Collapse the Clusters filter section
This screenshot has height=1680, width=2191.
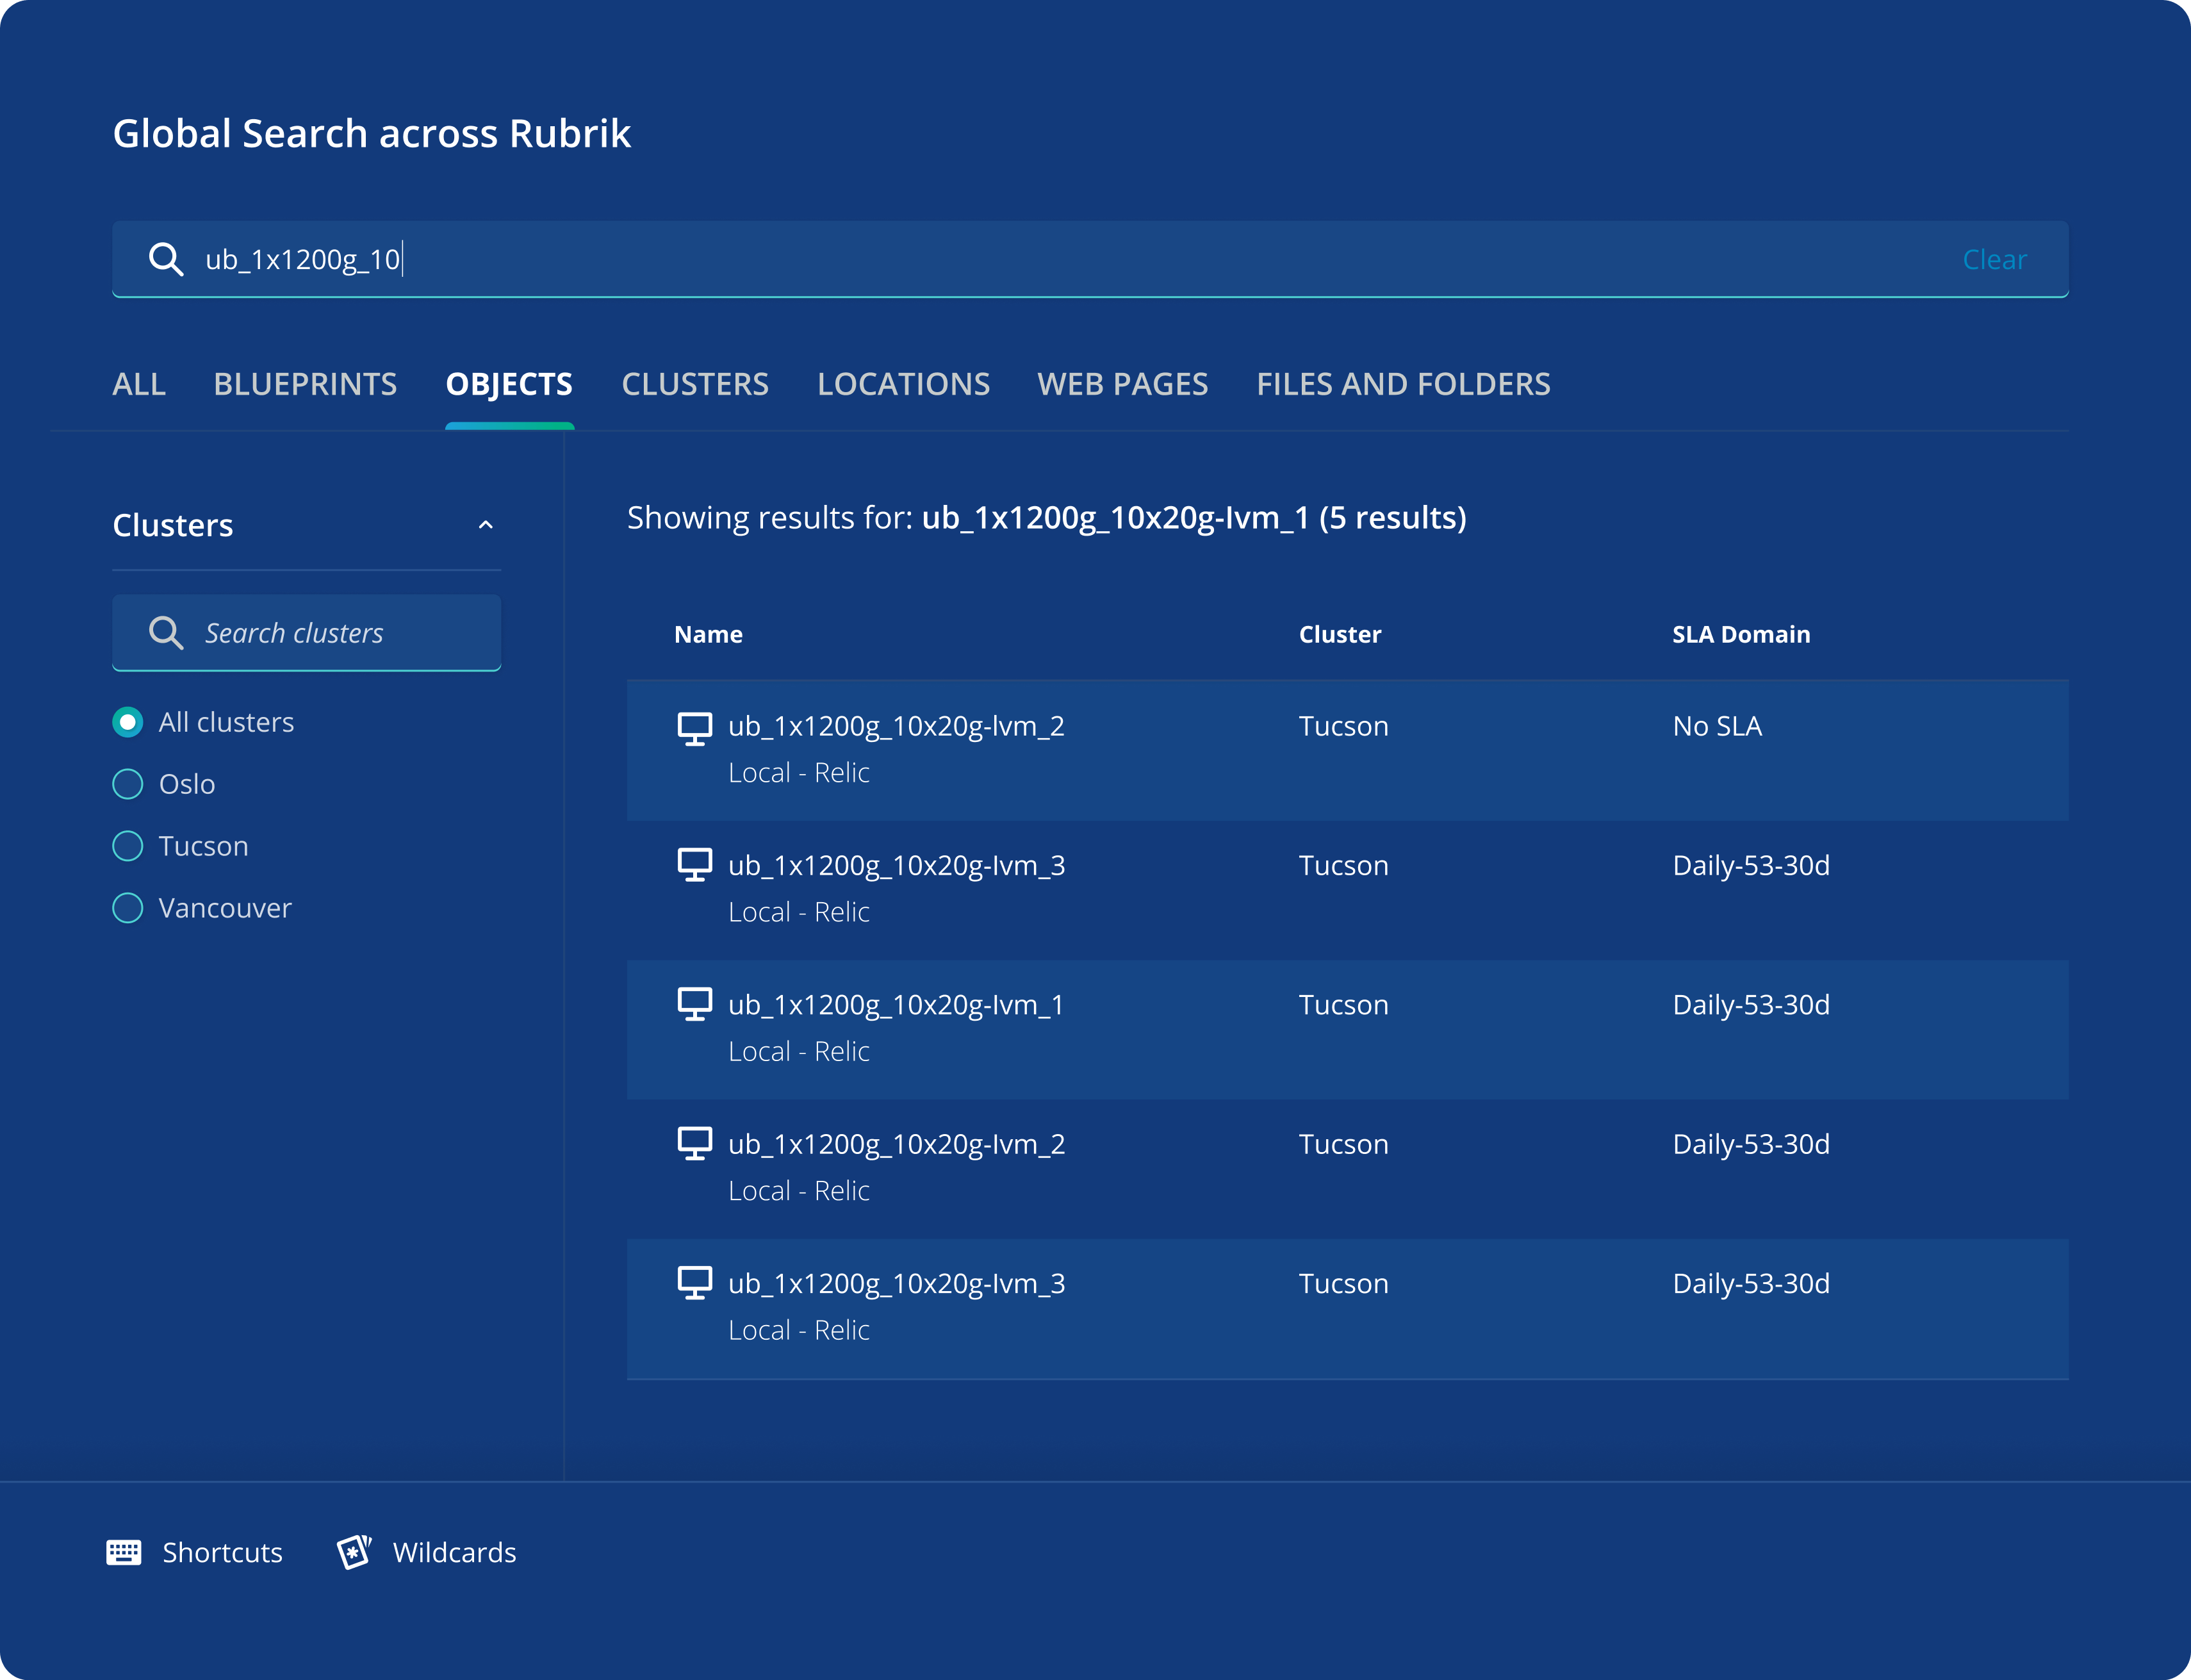tap(486, 525)
